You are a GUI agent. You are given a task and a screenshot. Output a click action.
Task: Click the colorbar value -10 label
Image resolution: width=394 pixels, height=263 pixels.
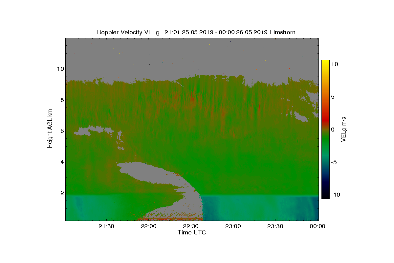(335, 195)
